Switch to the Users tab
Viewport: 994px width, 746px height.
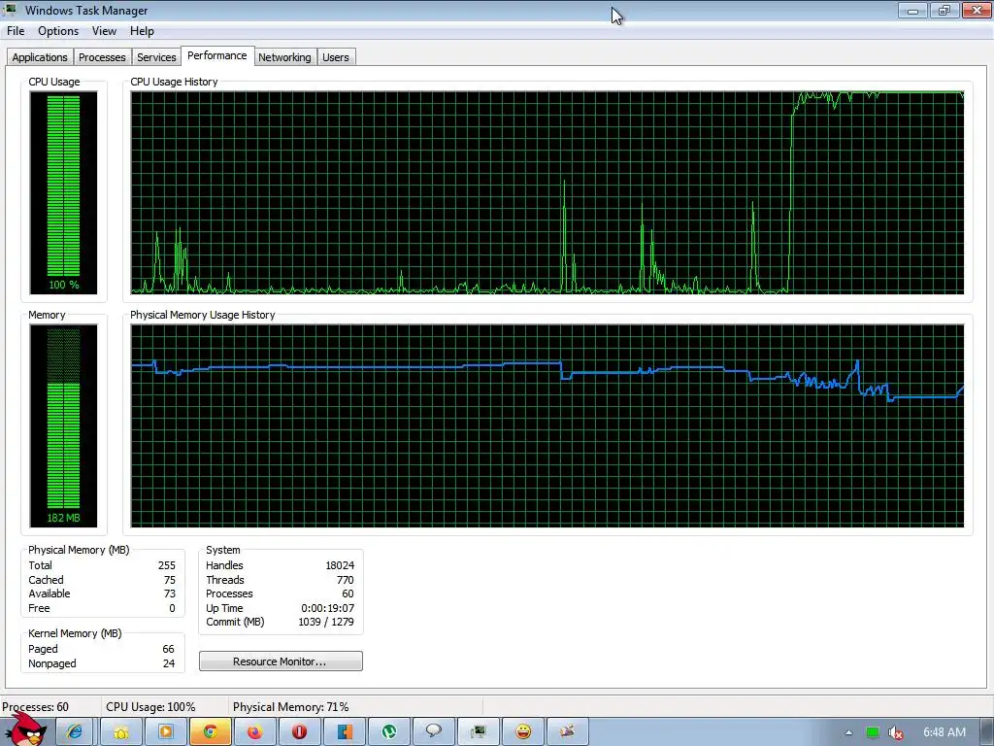pyautogui.click(x=335, y=57)
